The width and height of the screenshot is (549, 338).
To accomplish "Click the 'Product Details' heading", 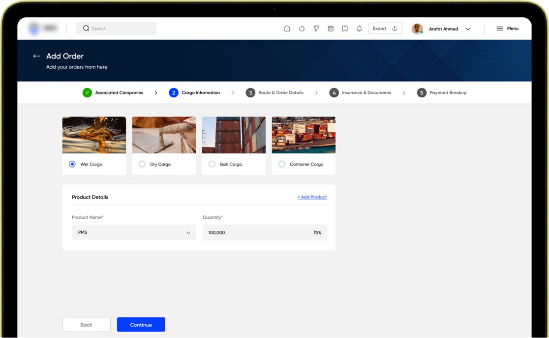I will click(90, 197).
